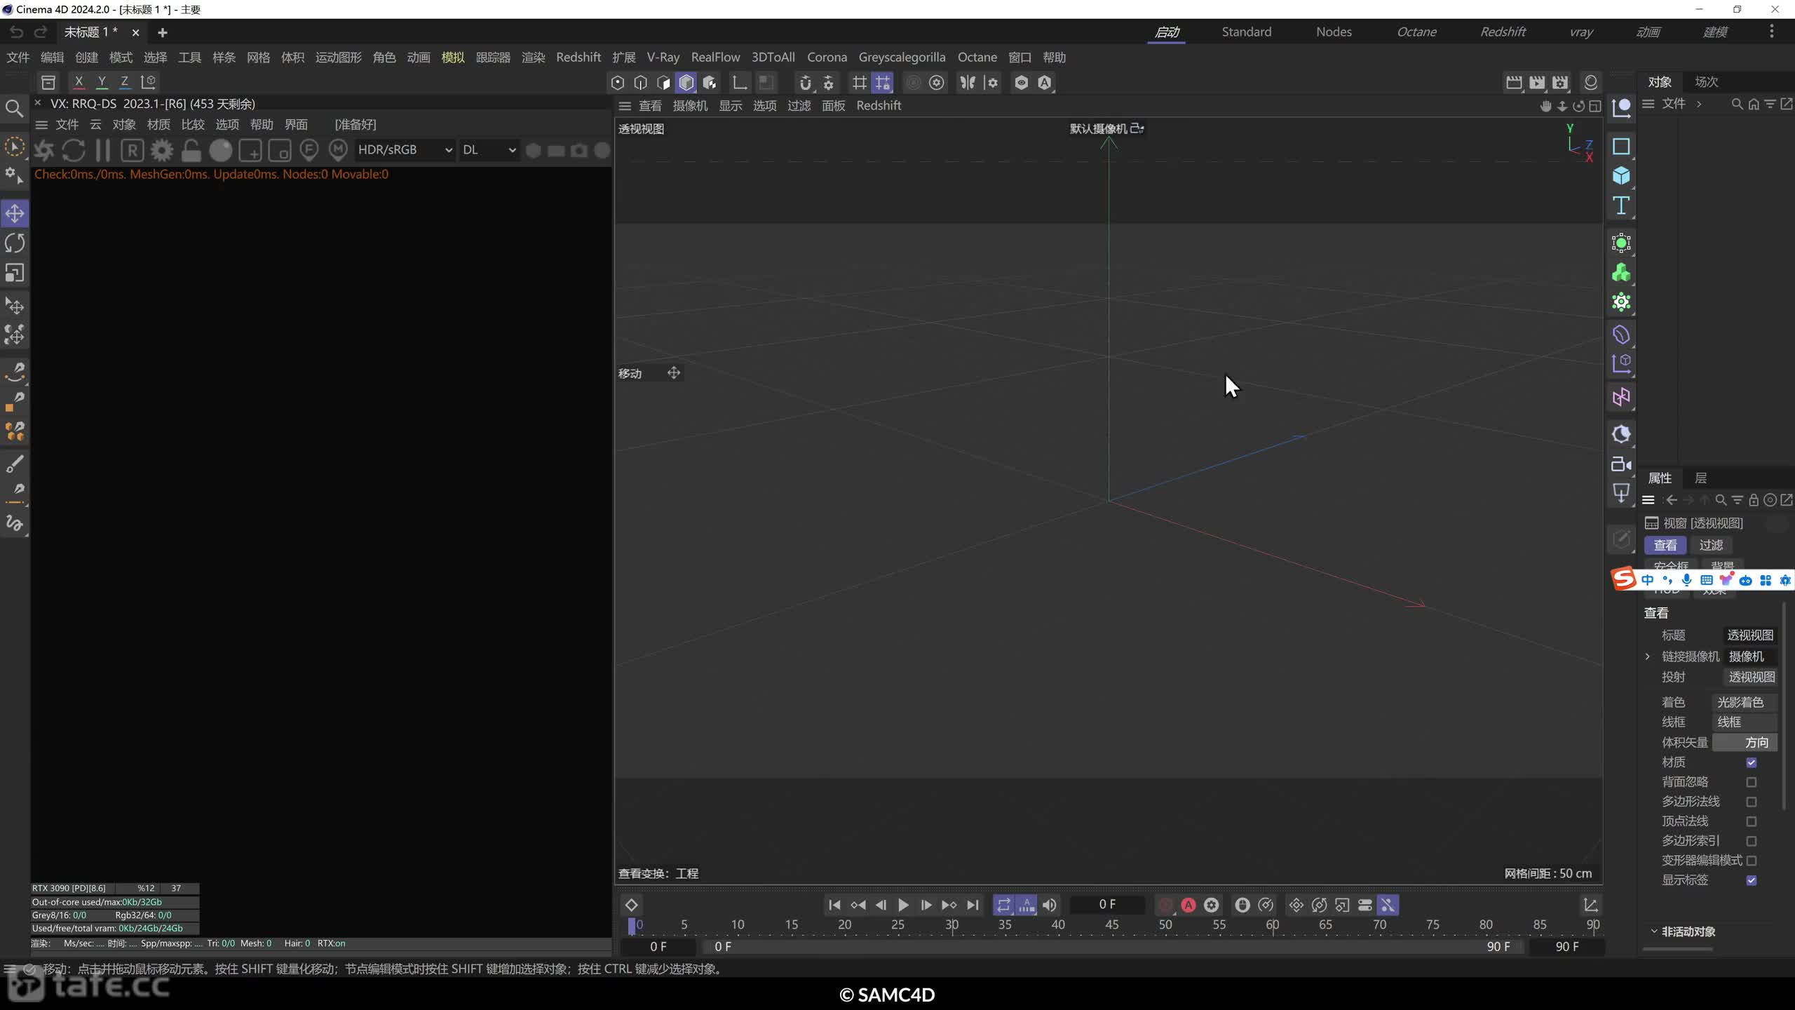Switch to the 层 tab
1795x1010 pixels.
point(1701,478)
